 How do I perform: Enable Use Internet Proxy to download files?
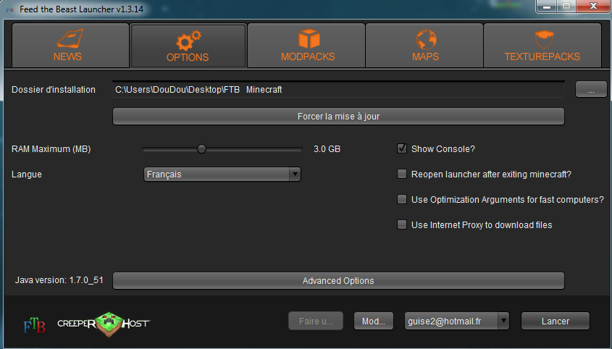coord(402,224)
